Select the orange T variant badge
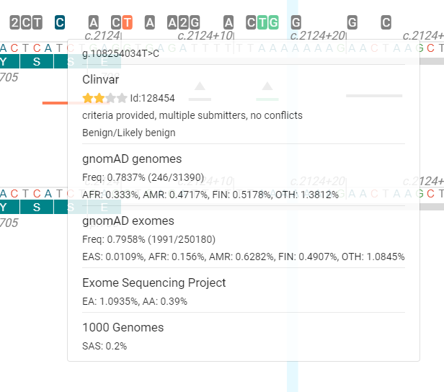 point(127,22)
